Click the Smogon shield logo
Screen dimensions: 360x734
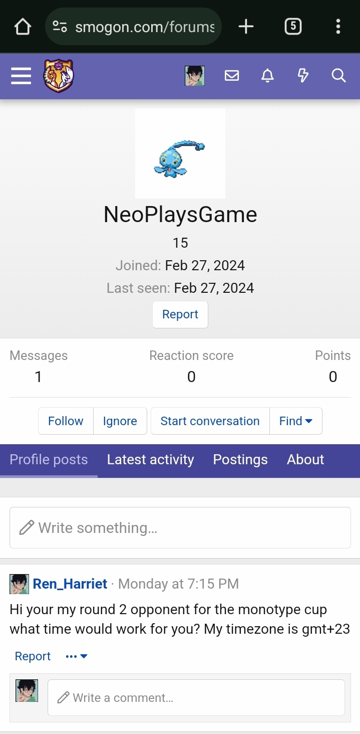pyautogui.click(x=59, y=76)
